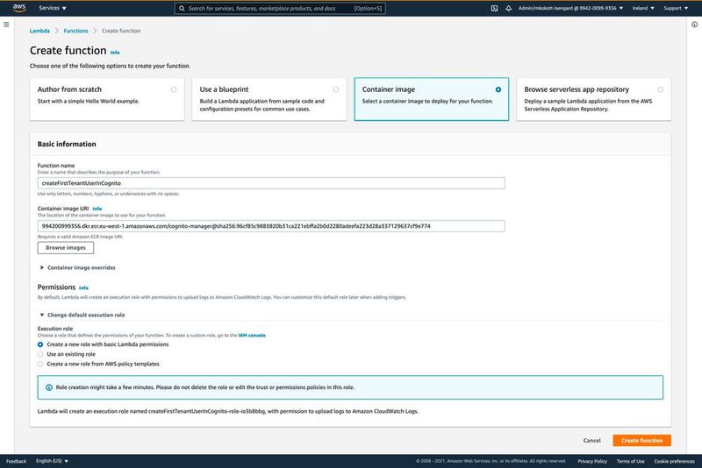The image size is (702, 468).
Task: Open the notifications bell icon
Action: click(x=509, y=8)
